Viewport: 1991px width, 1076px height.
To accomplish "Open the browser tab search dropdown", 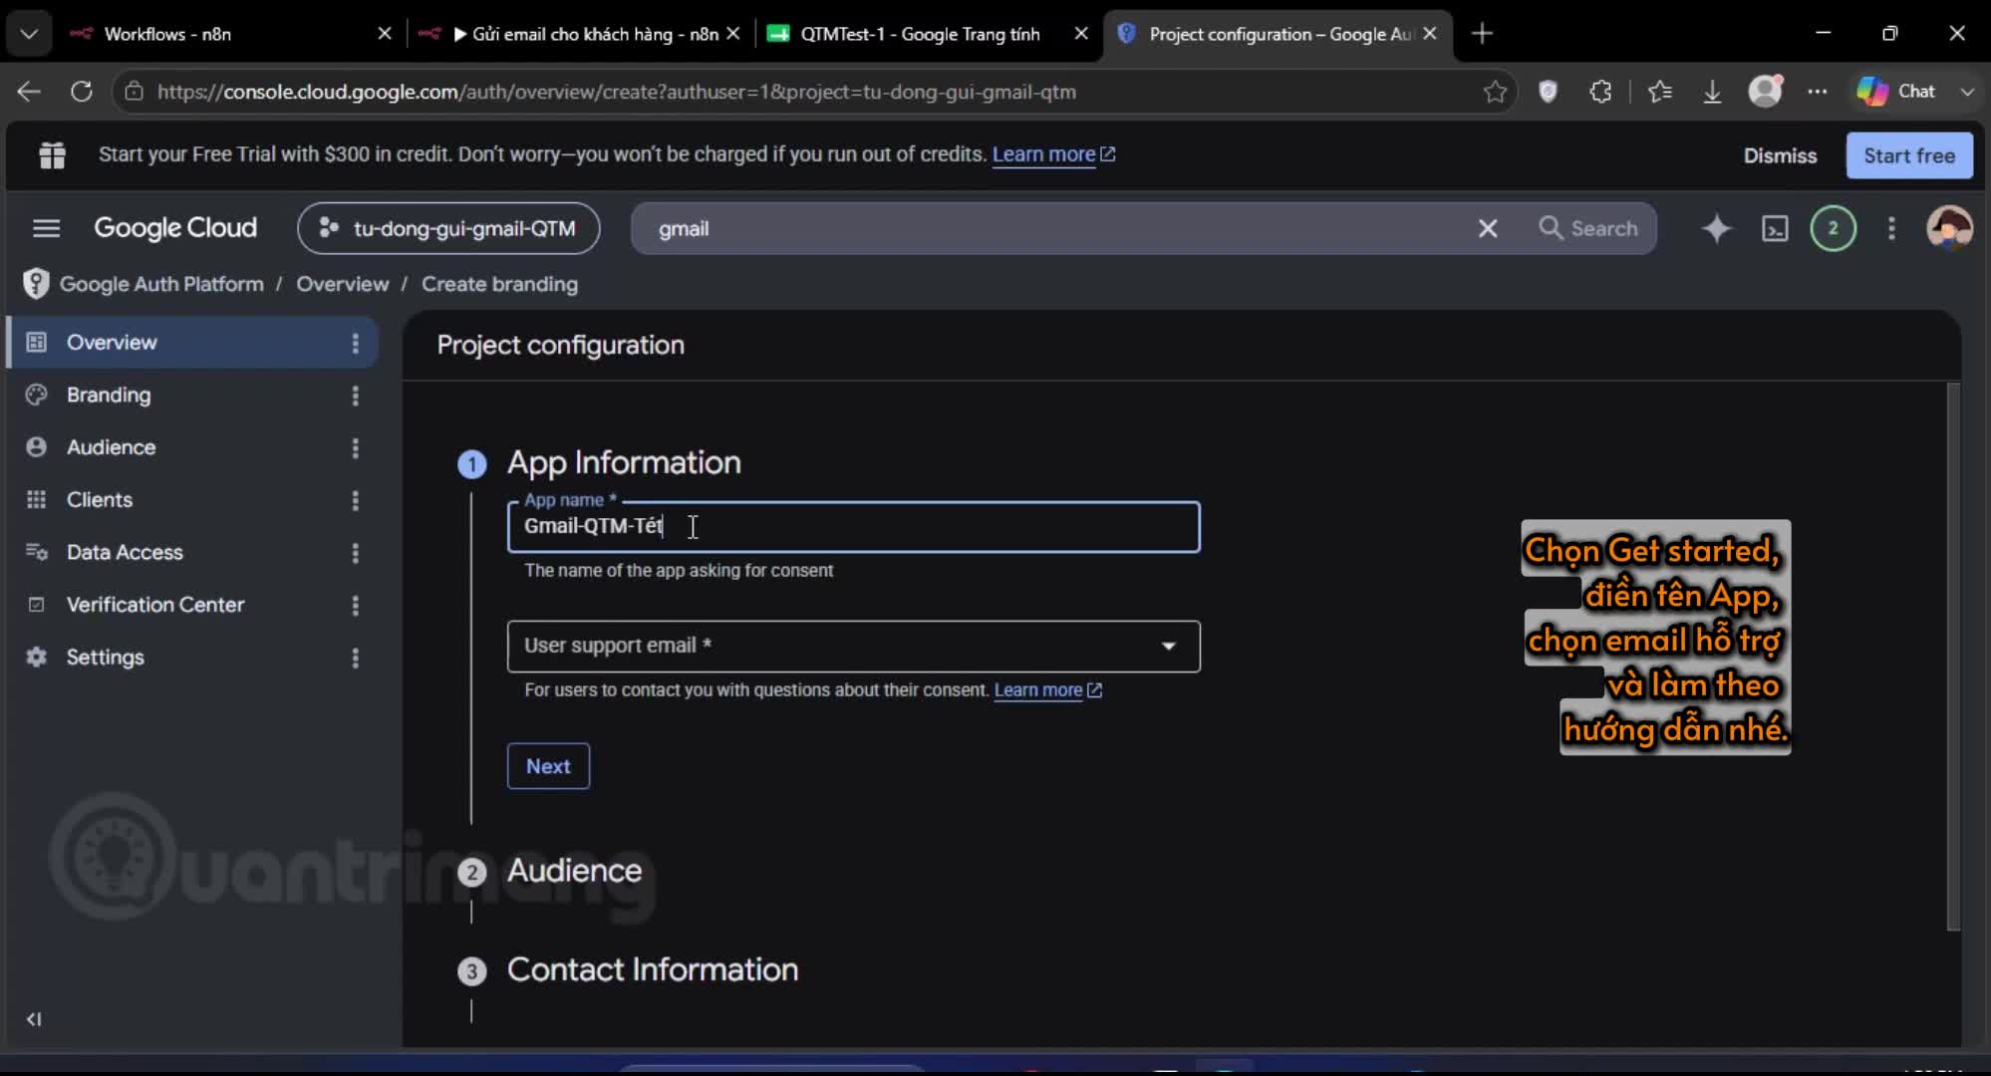I will pyautogui.click(x=29, y=34).
